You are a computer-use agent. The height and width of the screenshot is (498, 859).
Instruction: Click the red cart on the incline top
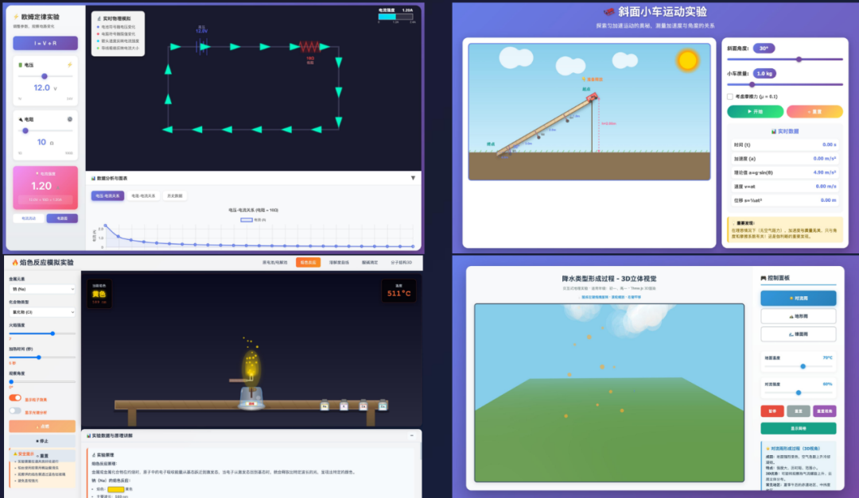[592, 98]
